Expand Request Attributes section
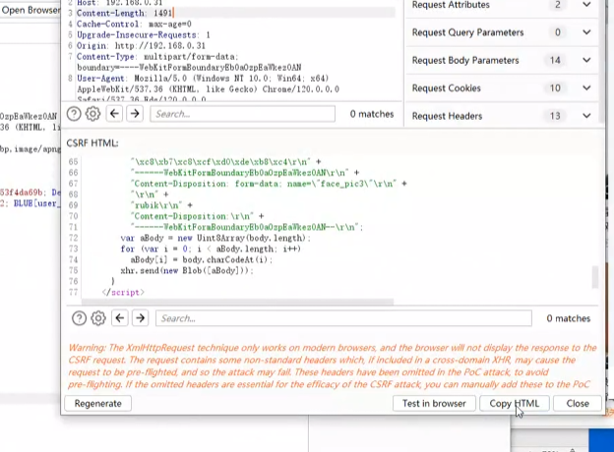This screenshot has width=614, height=452. coord(586,5)
